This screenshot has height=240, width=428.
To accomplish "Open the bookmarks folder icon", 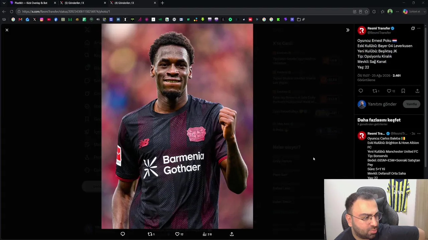I will coord(299,19).
